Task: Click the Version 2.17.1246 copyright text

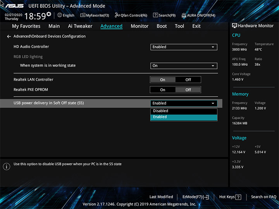Action: click(139, 204)
